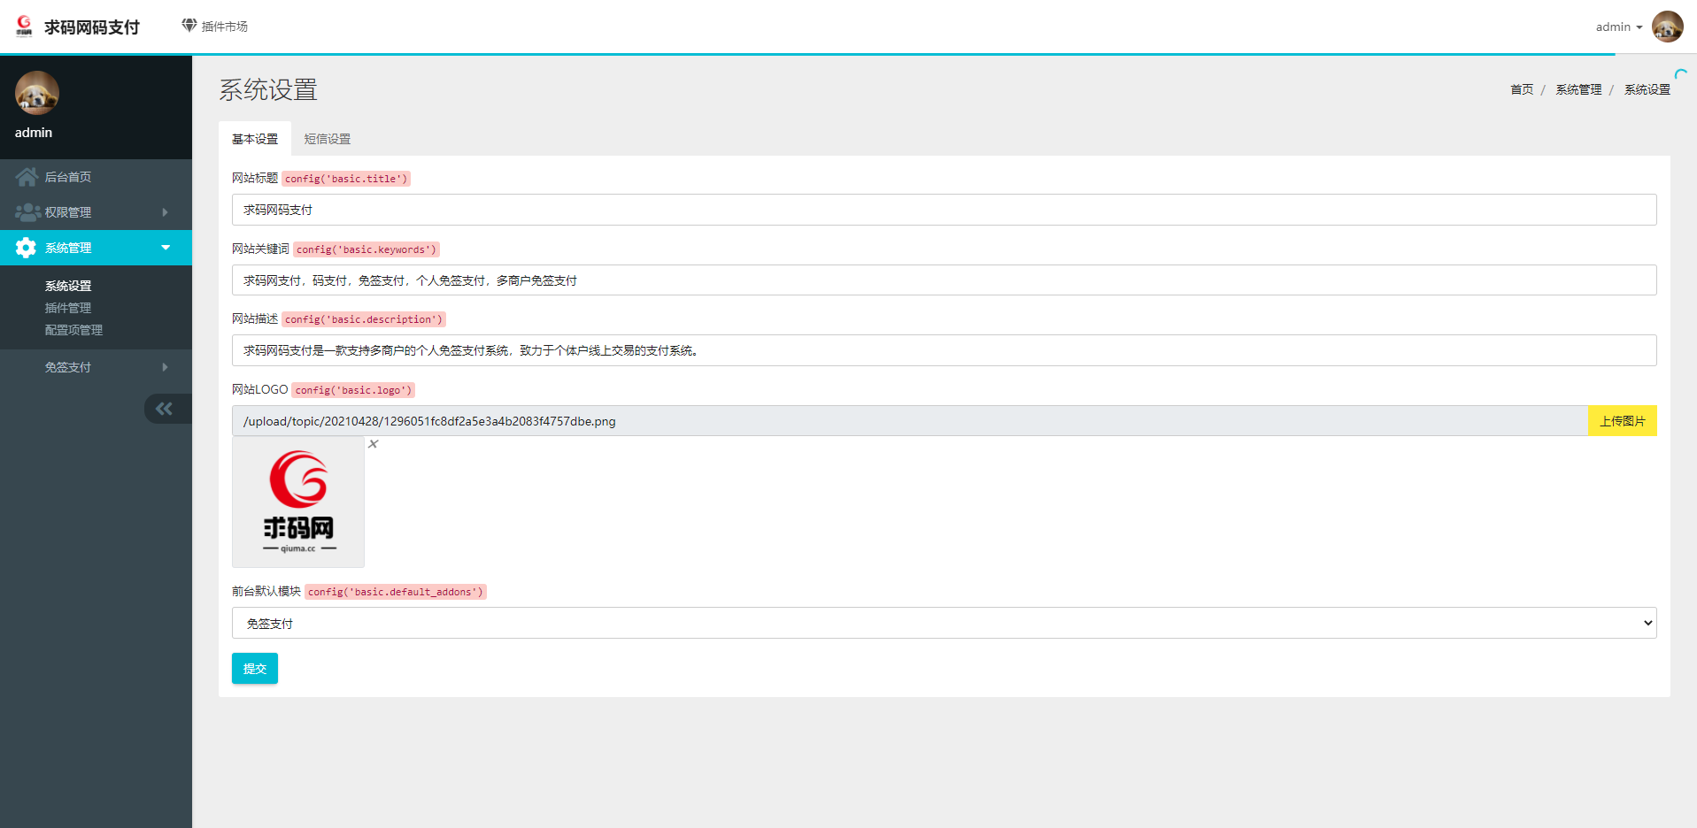Click the logo path input field

pos(909,421)
